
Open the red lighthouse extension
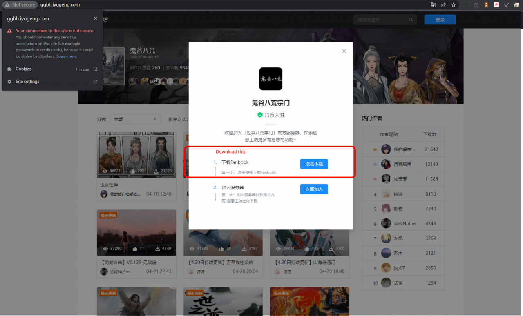click(486, 5)
